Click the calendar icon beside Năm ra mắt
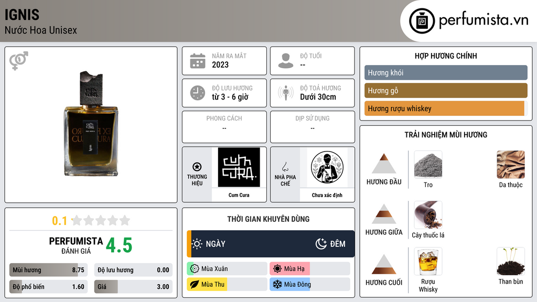This screenshot has width=537, height=302. pos(198,61)
